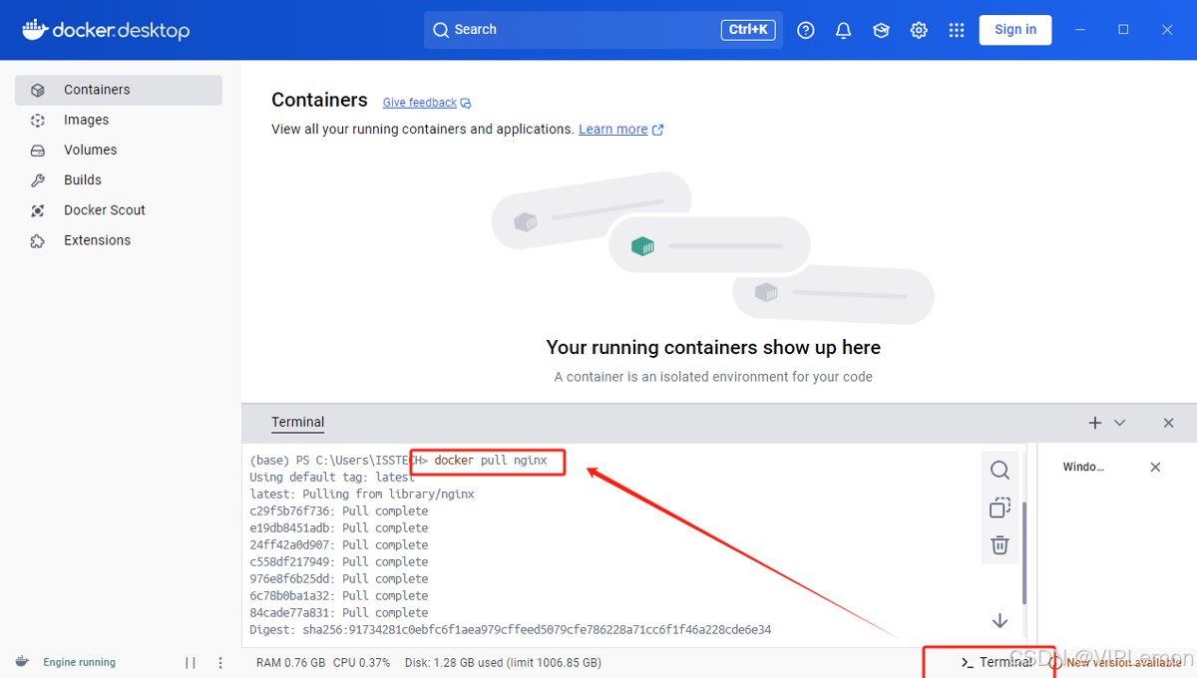Click the RAM 0.76 GB readout

pos(290,662)
